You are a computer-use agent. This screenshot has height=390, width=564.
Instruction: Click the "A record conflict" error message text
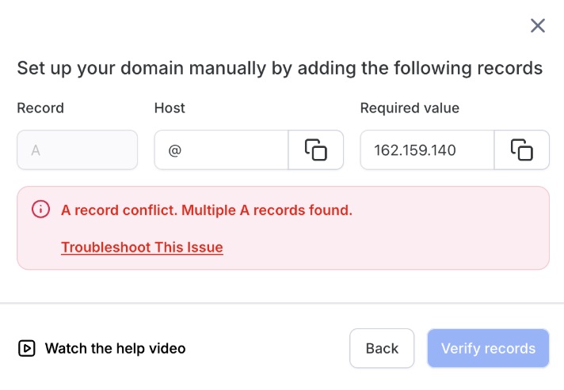coord(207,210)
